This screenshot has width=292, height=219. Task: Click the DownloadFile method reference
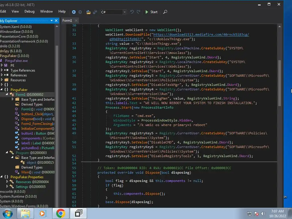pos(137,35)
